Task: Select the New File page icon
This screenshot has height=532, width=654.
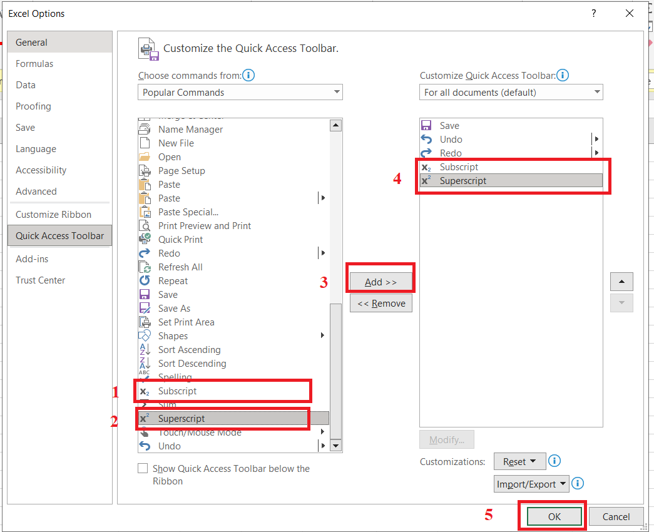Action: [145, 143]
